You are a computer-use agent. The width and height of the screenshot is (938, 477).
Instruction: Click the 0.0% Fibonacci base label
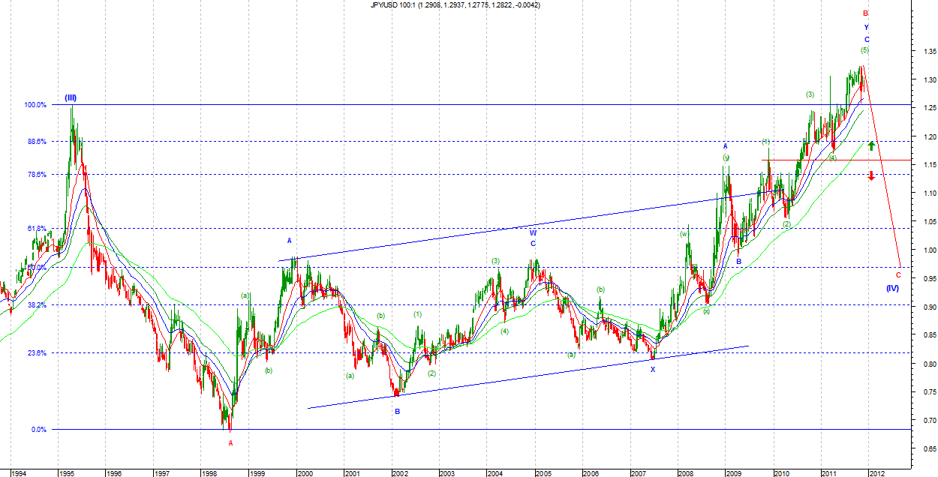tap(40, 430)
